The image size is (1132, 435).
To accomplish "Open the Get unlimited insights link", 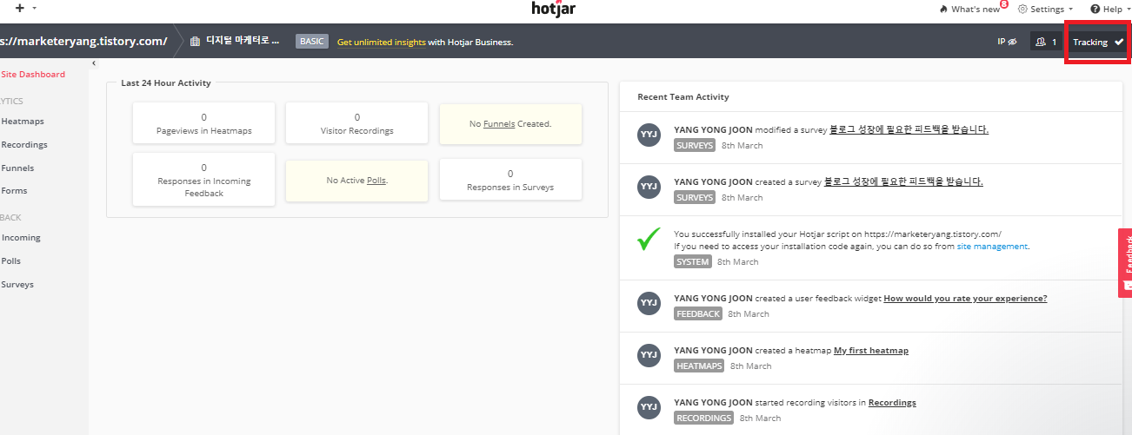I will tap(382, 42).
